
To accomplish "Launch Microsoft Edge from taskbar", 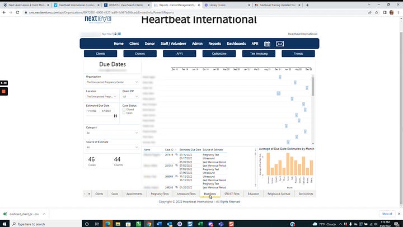I will point(107,224).
